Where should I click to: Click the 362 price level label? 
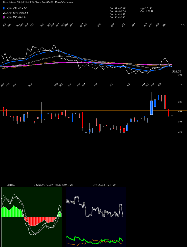[x=180, y=75]
